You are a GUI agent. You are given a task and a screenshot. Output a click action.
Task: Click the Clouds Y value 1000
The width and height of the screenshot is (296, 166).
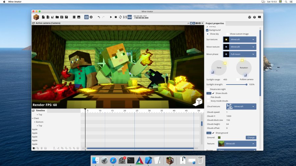(x=229, y=116)
